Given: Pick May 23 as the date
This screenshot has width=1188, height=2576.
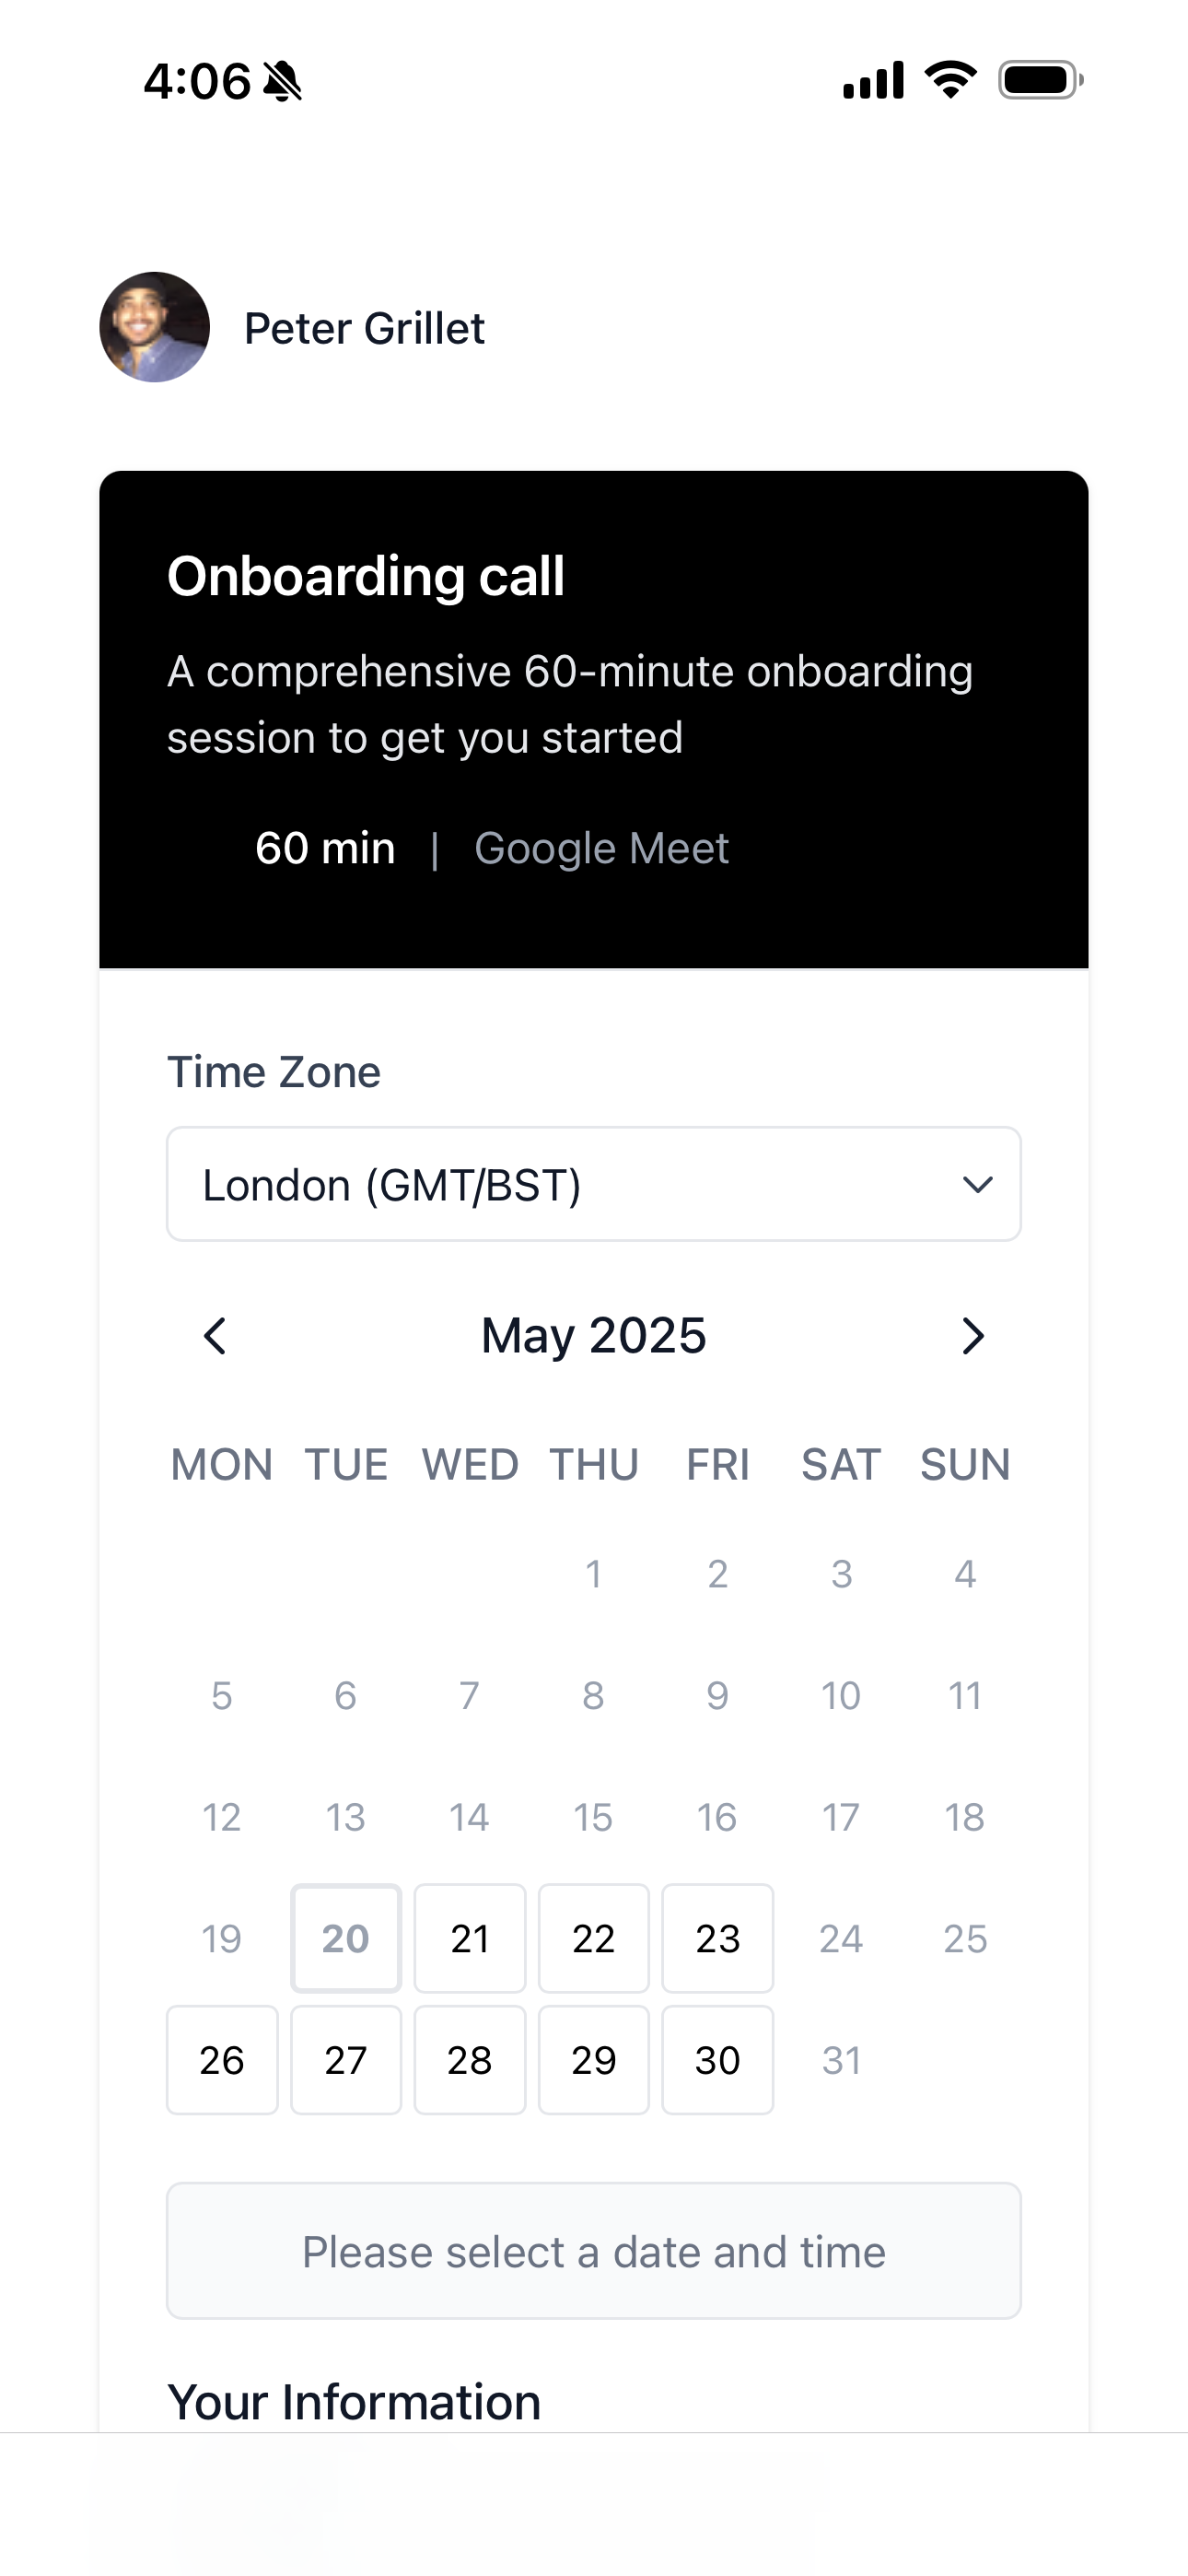Looking at the screenshot, I should tap(718, 1938).
